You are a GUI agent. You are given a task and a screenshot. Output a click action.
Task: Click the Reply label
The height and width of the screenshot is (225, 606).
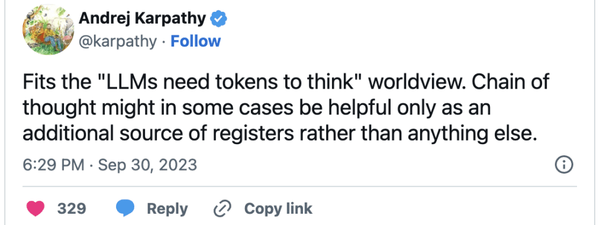(x=167, y=209)
